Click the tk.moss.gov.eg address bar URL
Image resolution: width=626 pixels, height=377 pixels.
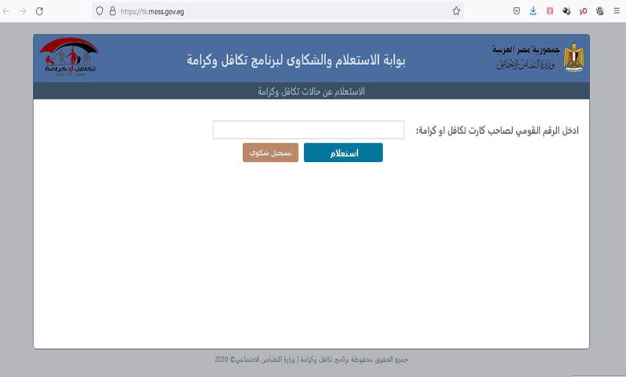tap(152, 11)
